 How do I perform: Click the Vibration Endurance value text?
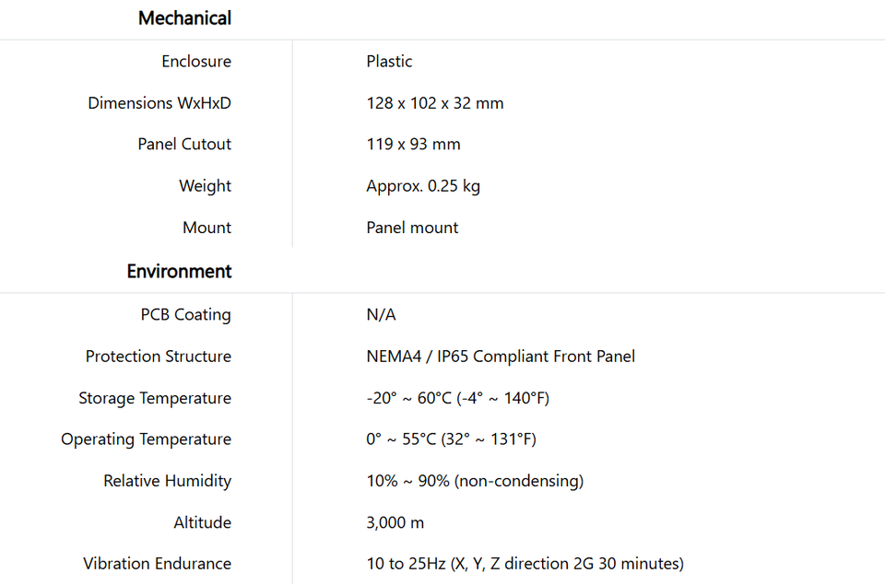click(525, 564)
